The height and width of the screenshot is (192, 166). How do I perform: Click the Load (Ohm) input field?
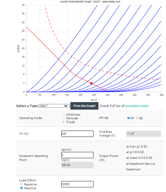pyautogui.click(x=77, y=184)
